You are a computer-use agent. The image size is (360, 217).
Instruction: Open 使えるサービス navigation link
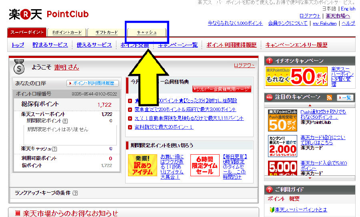pyautogui.click(x=94, y=45)
